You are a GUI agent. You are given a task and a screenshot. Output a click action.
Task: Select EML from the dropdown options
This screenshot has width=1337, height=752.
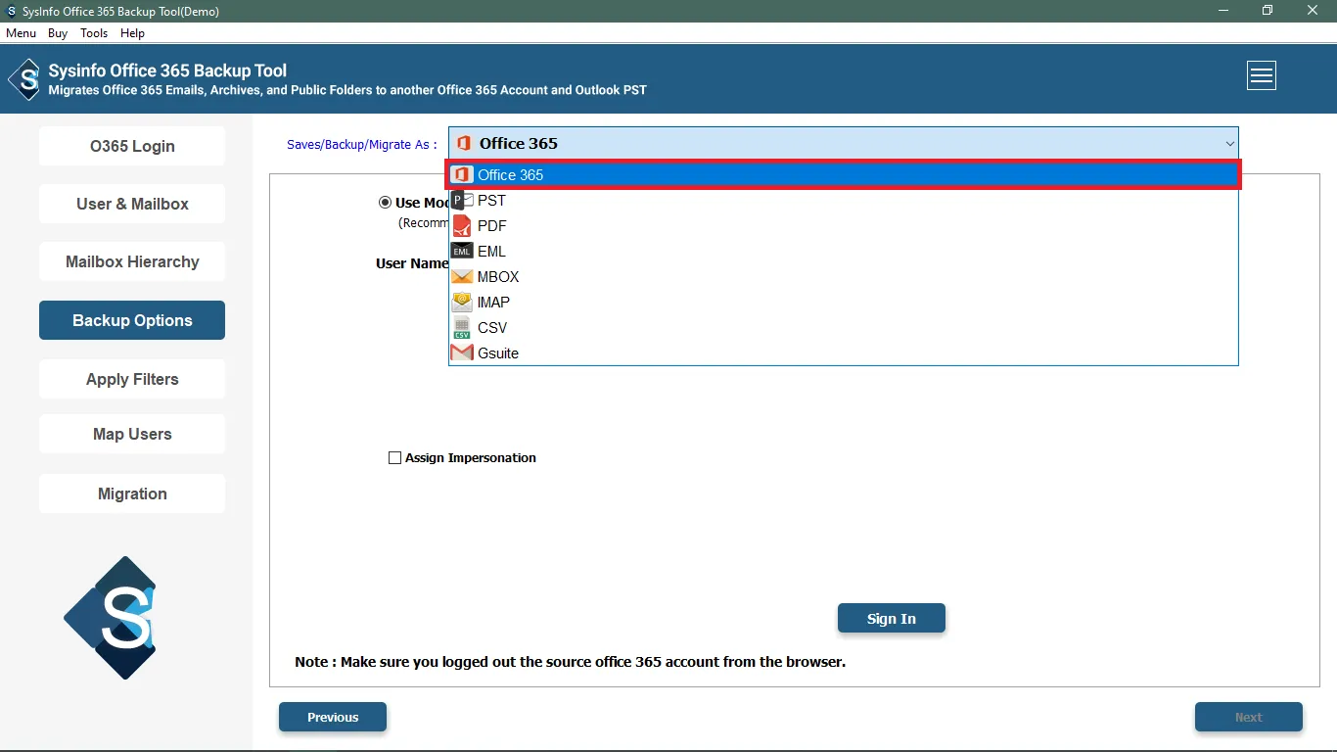click(845, 252)
